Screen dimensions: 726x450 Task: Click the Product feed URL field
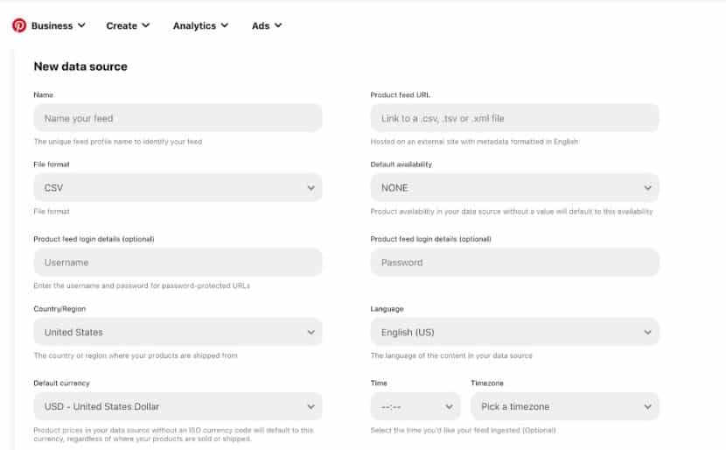514,118
